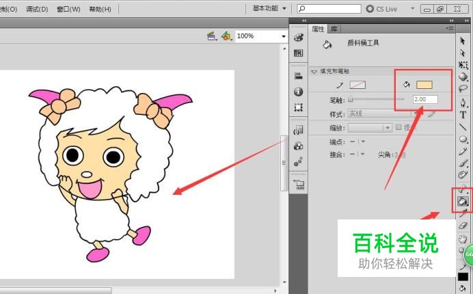This screenshot has width=473, height=294.
Task: Open the Align panel icon
Action: pyautogui.click(x=298, y=76)
